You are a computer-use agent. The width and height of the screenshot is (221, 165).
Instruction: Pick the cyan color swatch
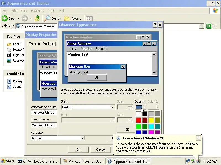pyautogui.click(x=151, y=127)
